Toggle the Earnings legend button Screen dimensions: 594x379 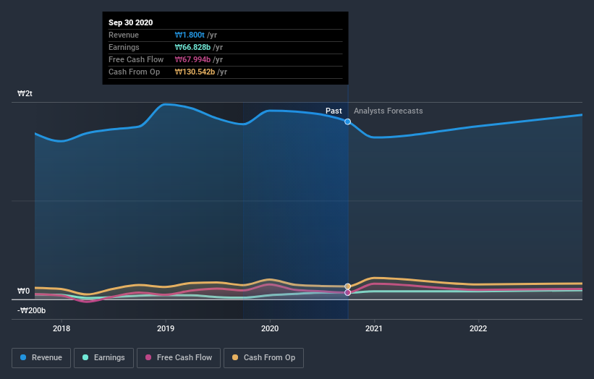(103, 358)
